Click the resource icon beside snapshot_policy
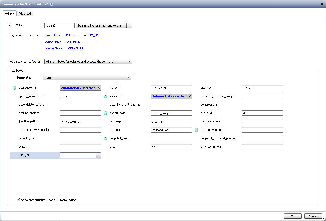Screen dimensions: 326x221 (106, 138)
